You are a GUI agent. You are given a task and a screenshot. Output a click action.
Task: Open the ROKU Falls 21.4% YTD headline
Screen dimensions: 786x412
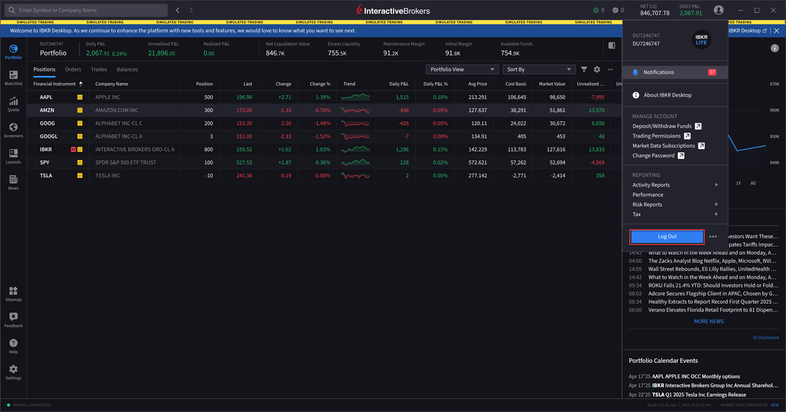(713, 286)
